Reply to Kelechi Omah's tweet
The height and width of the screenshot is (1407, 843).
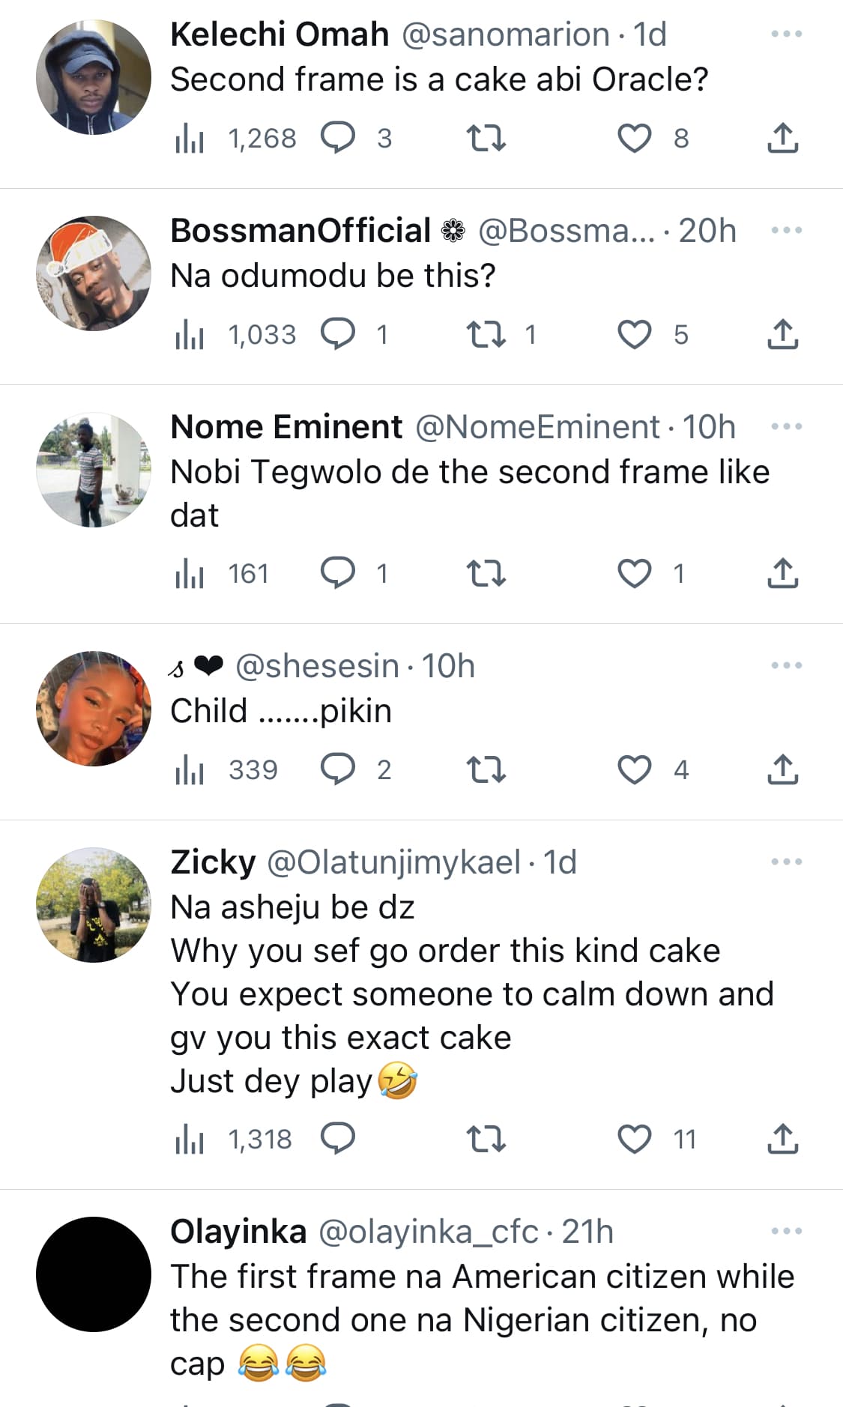pos(338,139)
